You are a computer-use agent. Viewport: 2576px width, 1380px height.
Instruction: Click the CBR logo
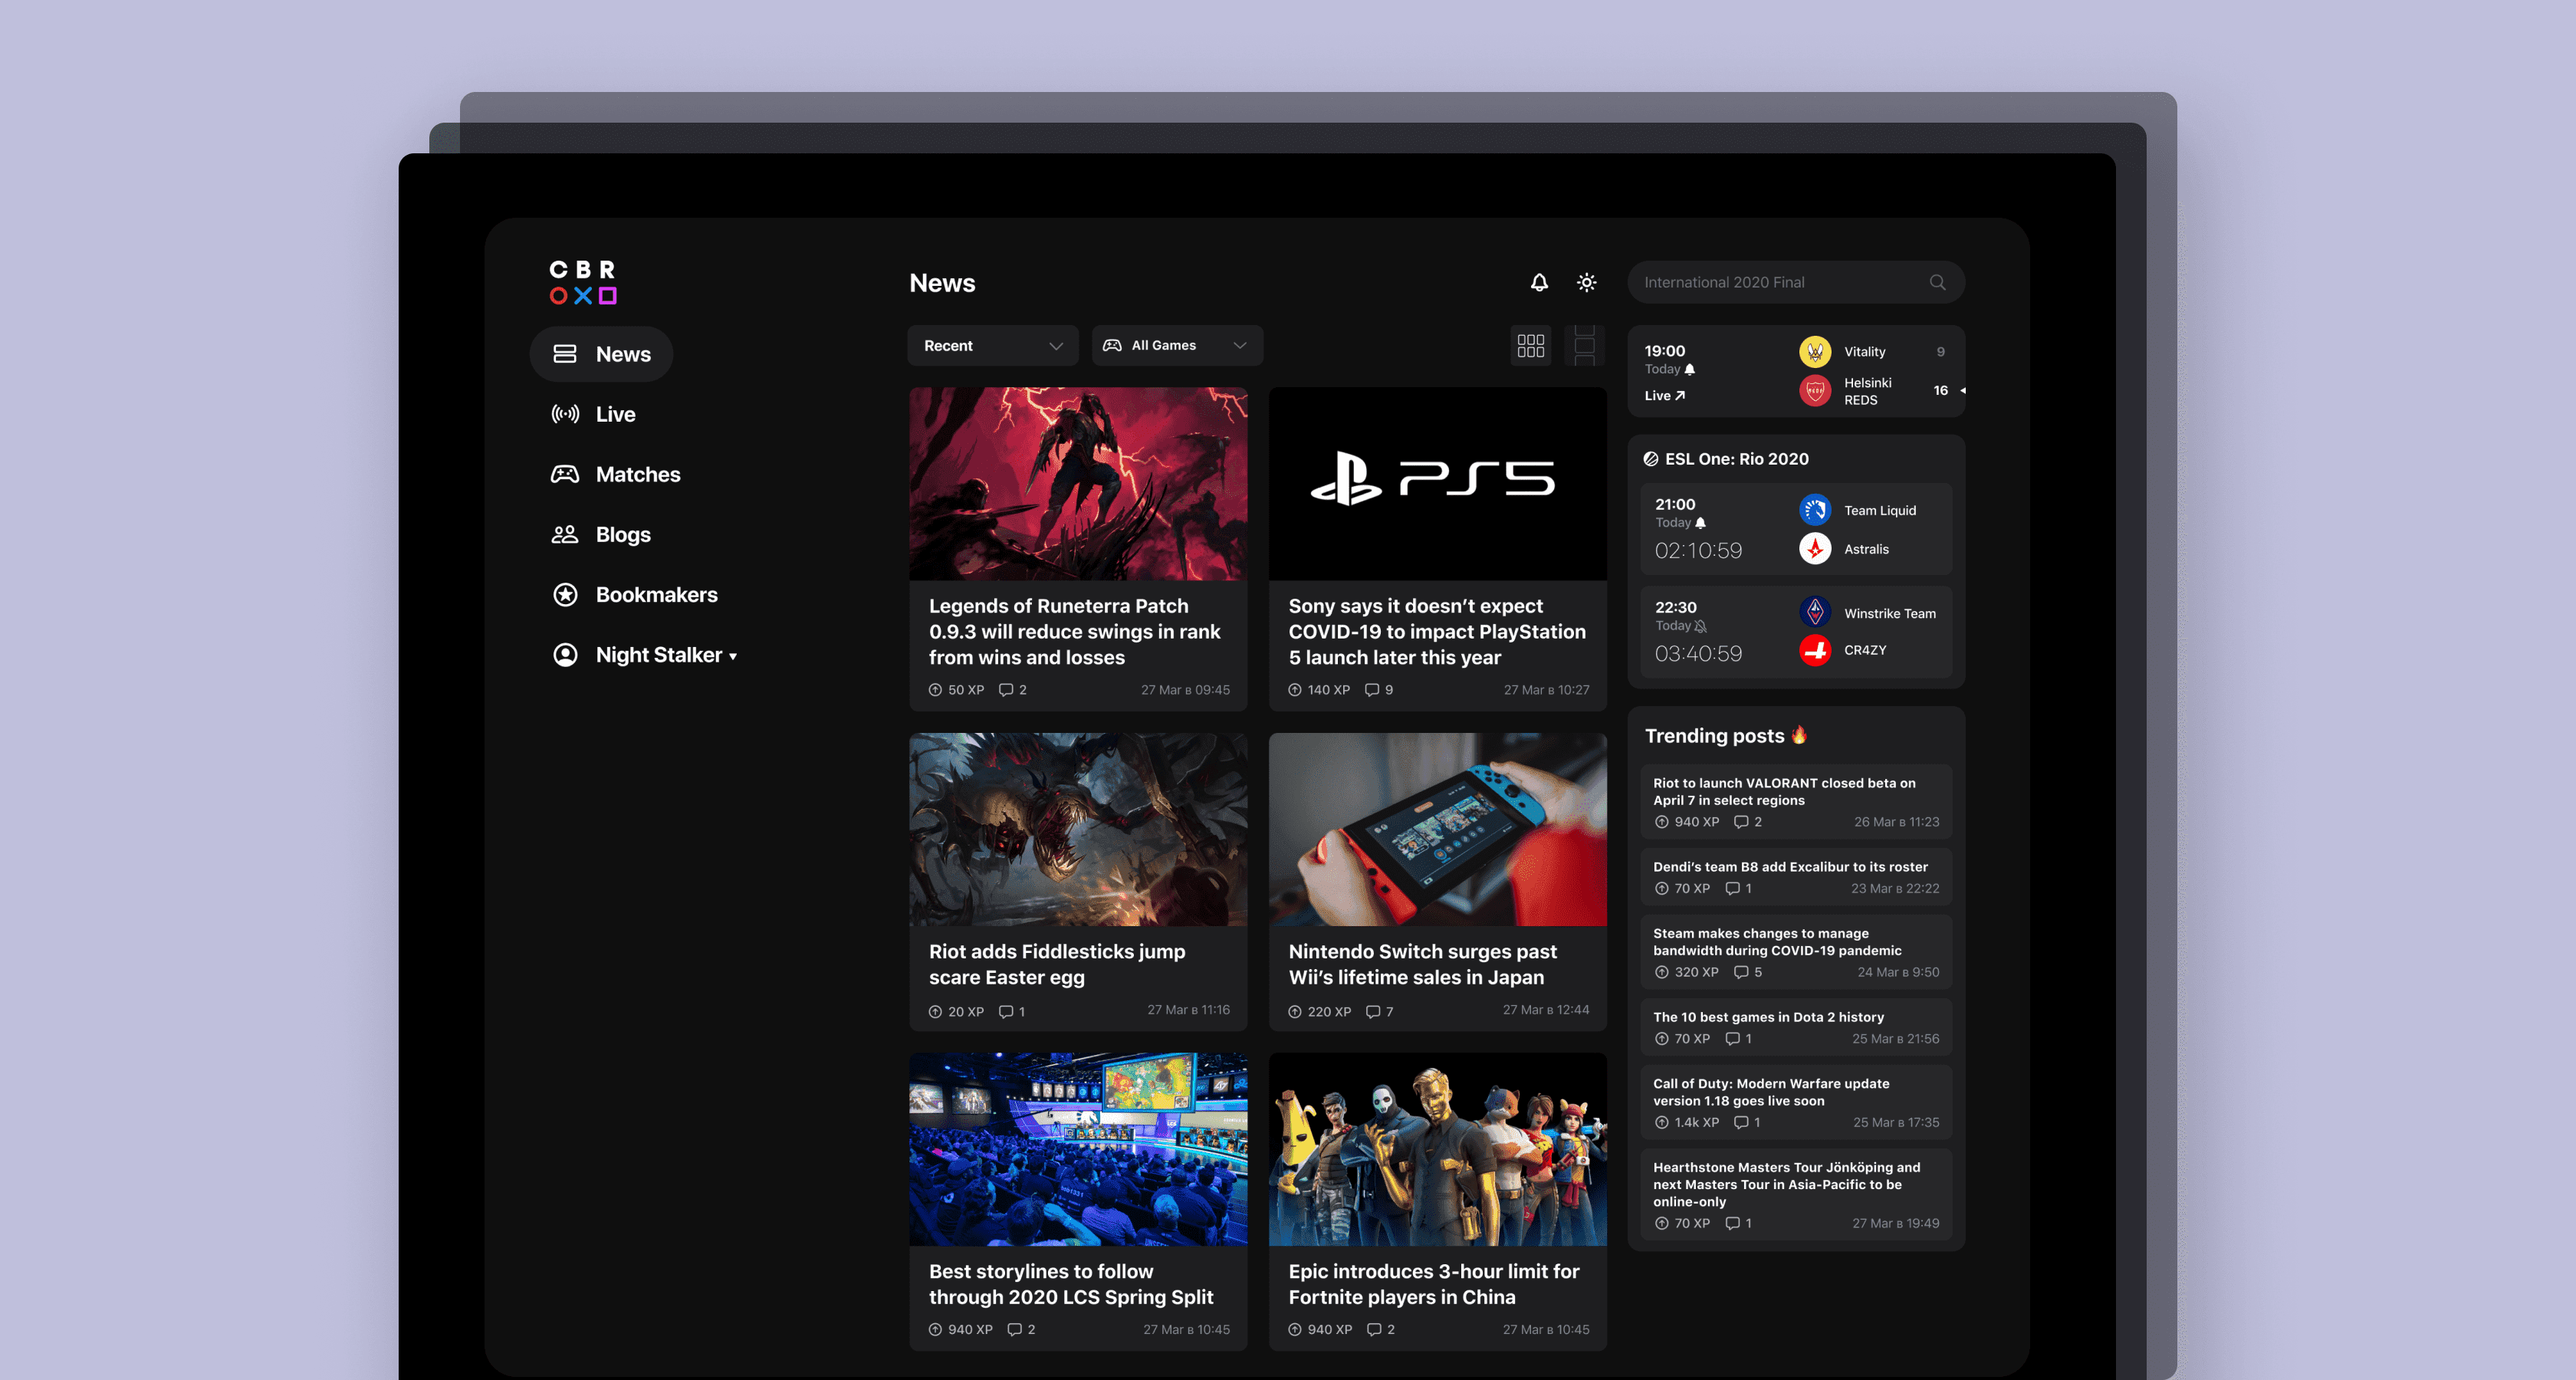tap(583, 282)
